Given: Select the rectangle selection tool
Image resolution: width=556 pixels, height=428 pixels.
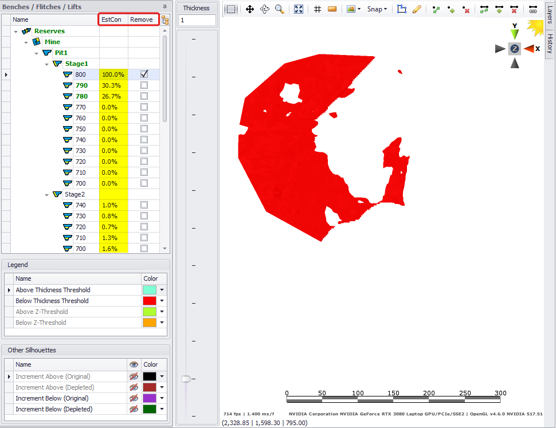Looking at the screenshot, I should click(230, 9).
